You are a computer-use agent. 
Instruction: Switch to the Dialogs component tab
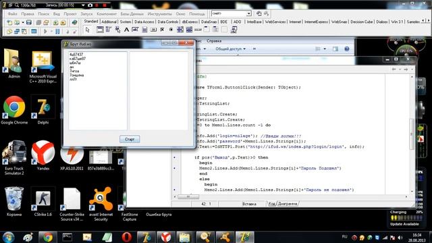381,22
